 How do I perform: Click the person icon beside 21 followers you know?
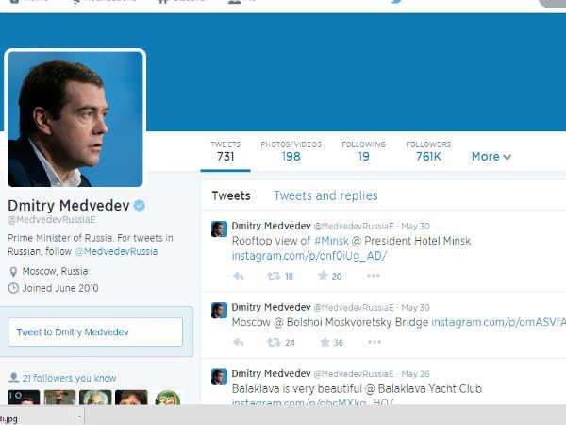coord(14,378)
